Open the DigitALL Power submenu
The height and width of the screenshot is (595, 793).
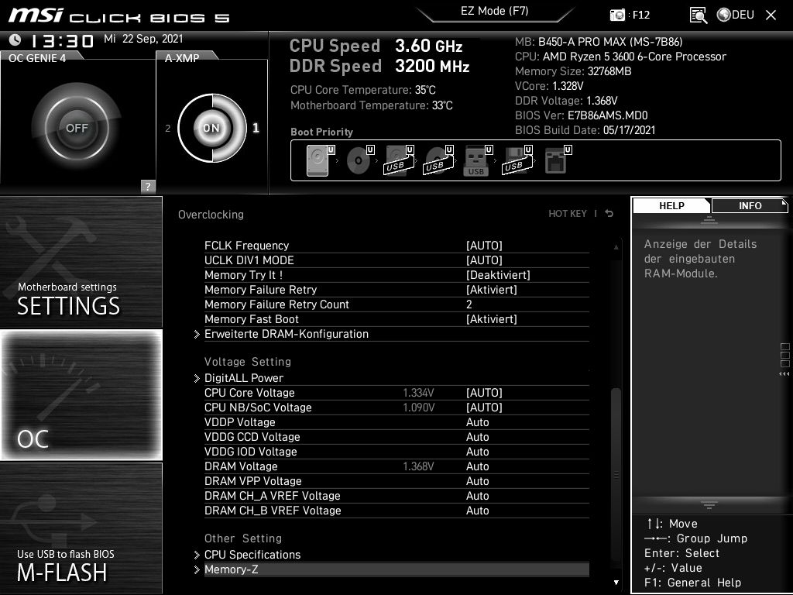pyautogui.click(x=245, y=378)
